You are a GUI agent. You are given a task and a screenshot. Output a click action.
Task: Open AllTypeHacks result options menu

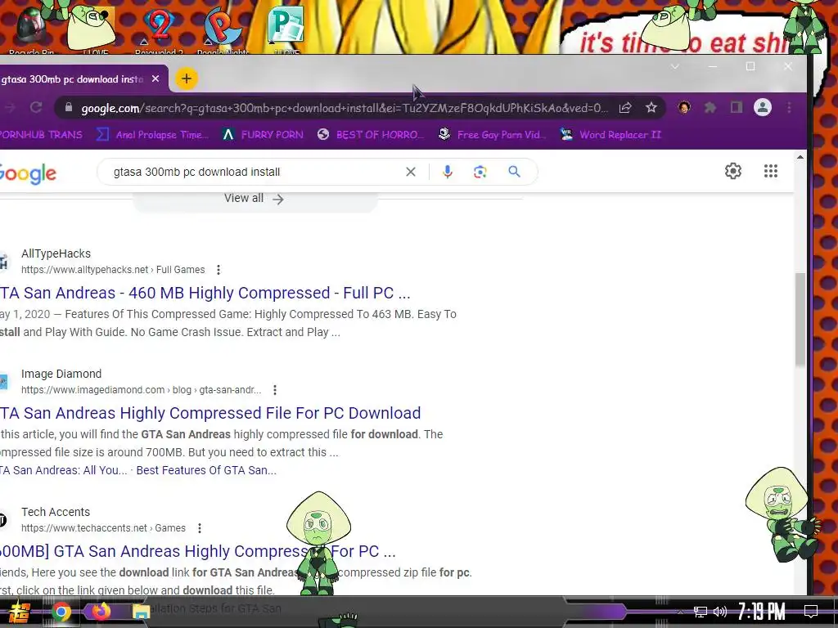coord(218,270)
